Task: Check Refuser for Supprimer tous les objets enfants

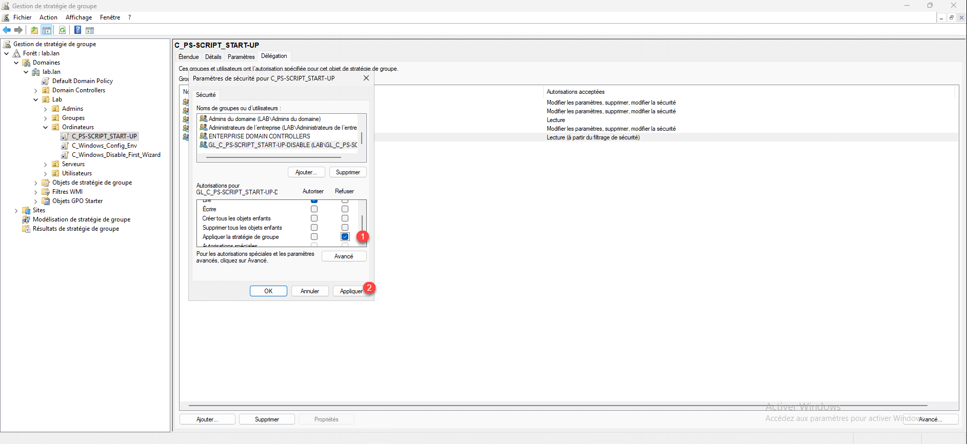Action: pos(345,228)
